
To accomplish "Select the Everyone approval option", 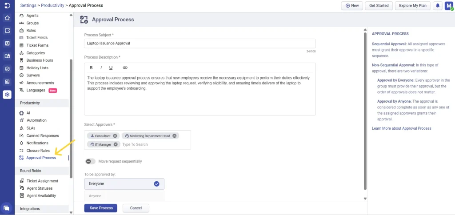I will point(124,183).
